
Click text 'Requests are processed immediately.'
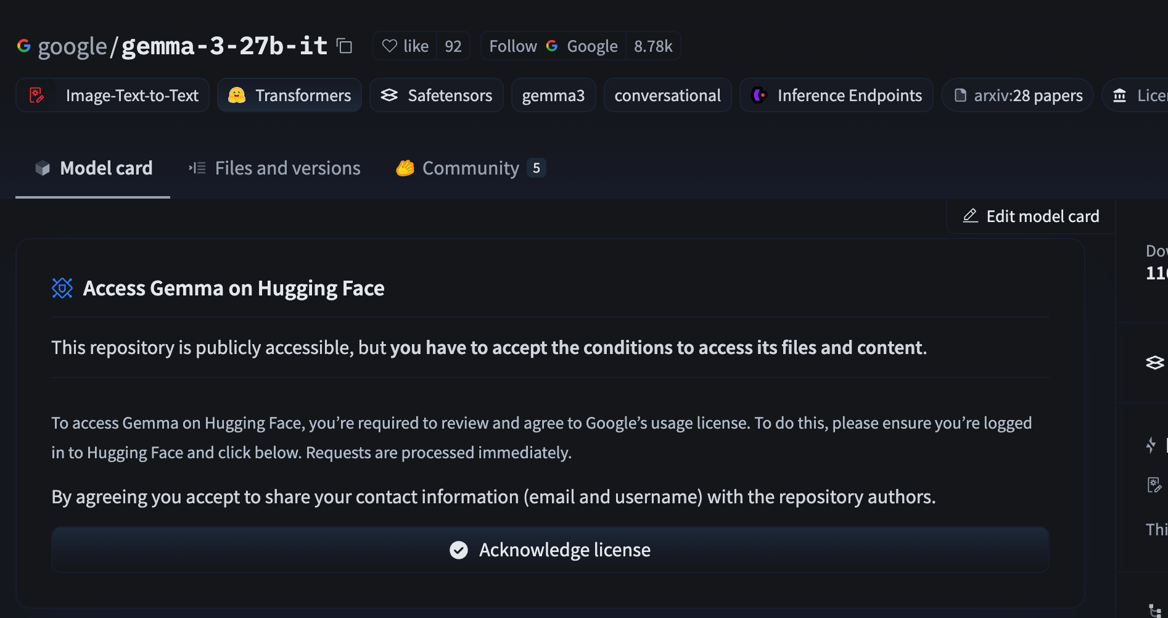(x=439, y=452)
